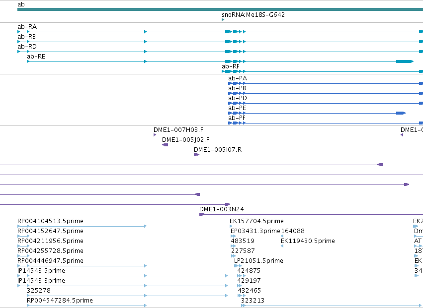Click the RP004152647.5prime label
Screen dimensions: 423x308
point(50,231)
